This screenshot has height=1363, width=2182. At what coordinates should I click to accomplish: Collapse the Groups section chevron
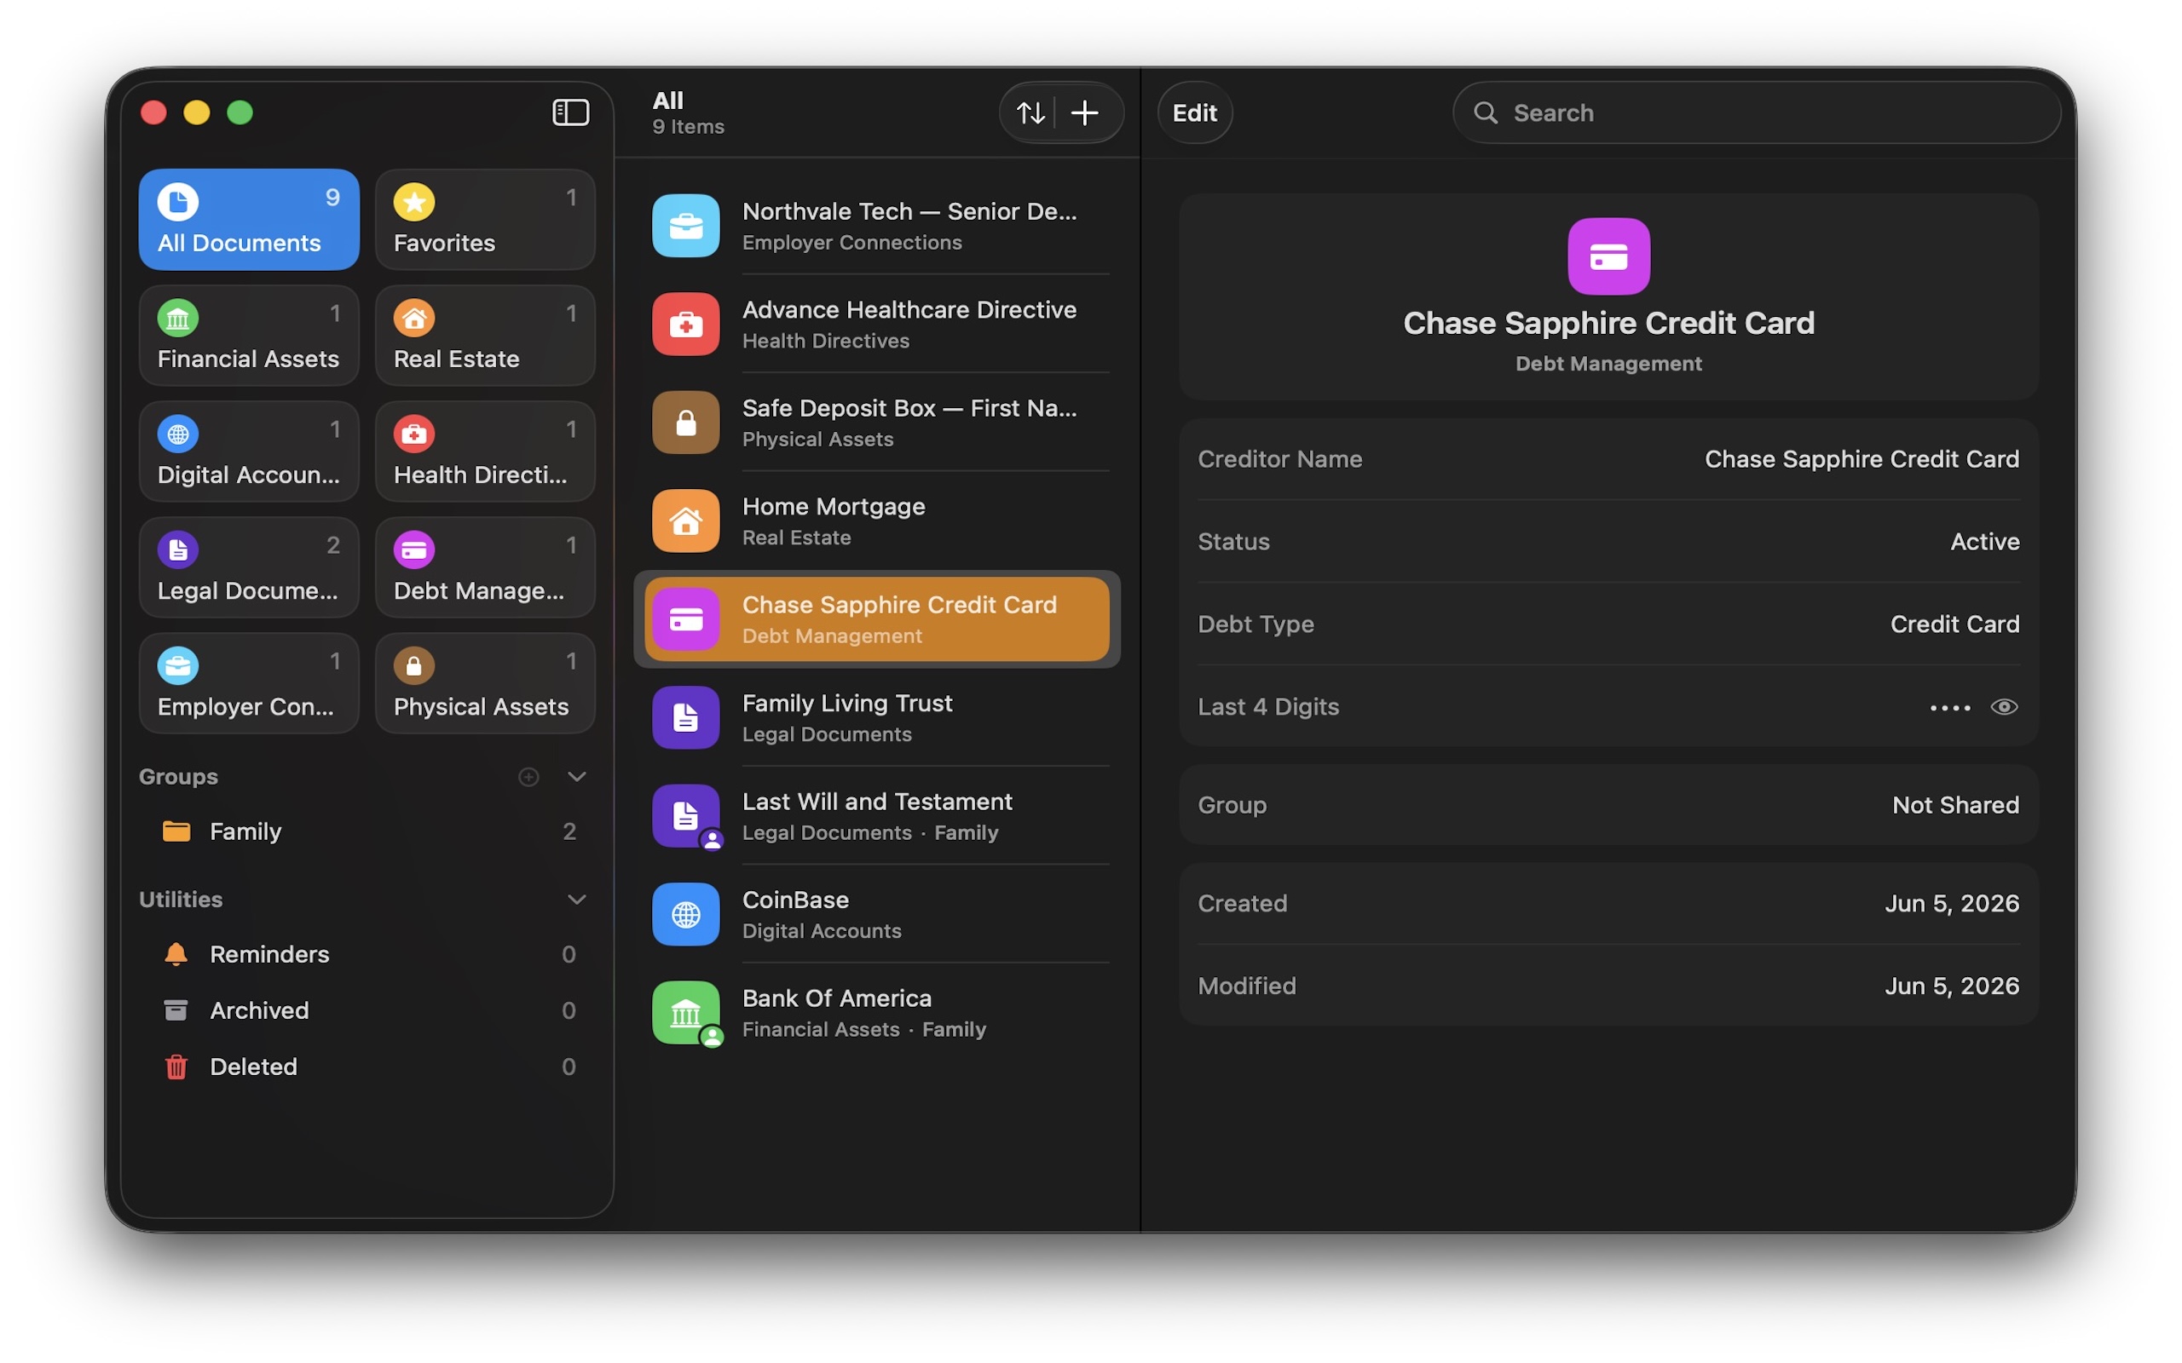tap(577, 776)
